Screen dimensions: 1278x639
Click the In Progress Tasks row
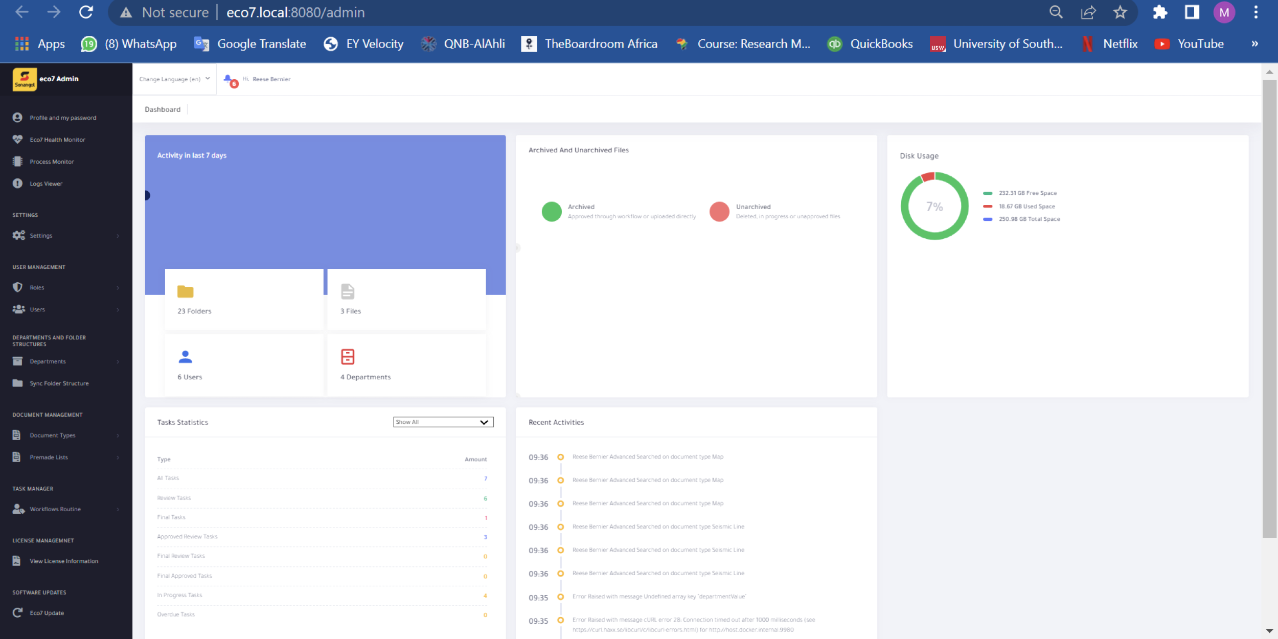click(x=322, y=596)
